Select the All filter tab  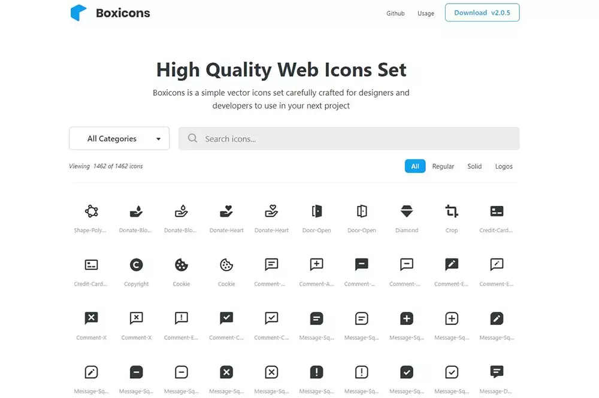click(415, 166)
